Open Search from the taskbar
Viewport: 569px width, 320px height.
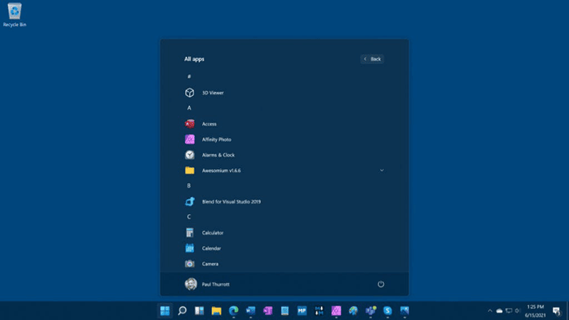click(182, 311)
